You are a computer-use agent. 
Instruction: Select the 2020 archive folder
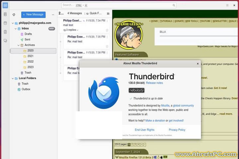coord(33,51)
